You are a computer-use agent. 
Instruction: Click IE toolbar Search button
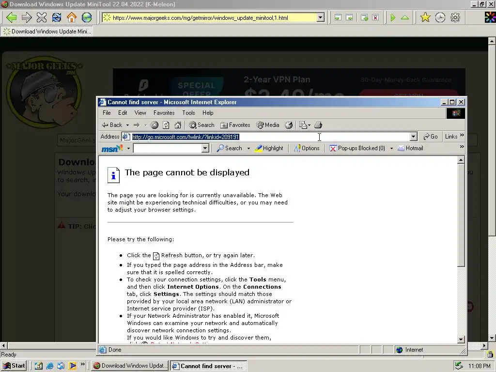pos(201,125)
